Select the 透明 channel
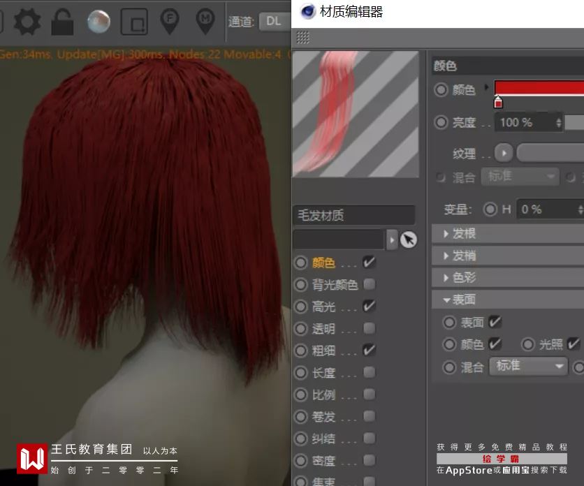 click(x=323, y=328)
